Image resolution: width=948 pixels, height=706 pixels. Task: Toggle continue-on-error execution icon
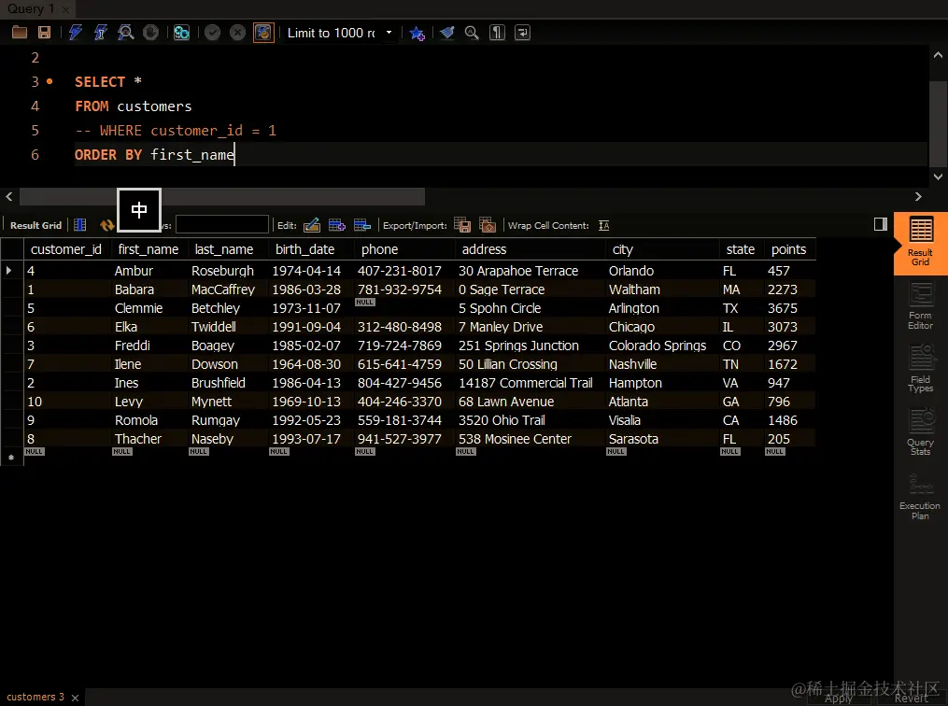point(181,33)
